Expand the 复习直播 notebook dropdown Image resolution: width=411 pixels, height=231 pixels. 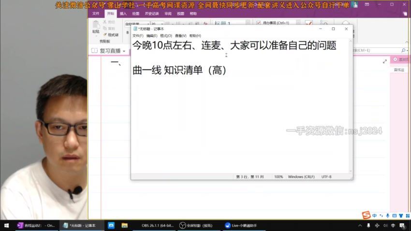(124, 51)
